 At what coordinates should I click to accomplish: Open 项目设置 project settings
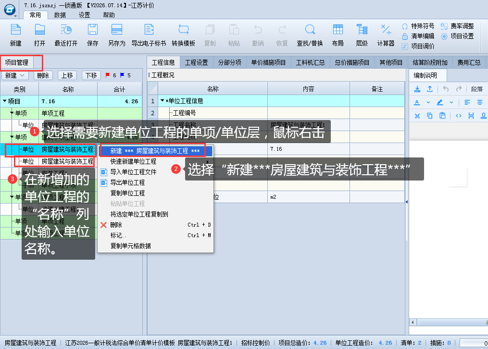click(x=458, y=36)
